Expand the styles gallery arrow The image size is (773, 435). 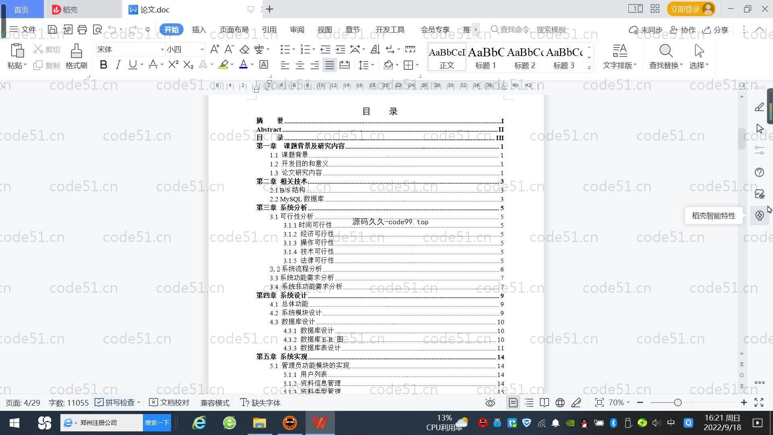(x=589, y=68)
